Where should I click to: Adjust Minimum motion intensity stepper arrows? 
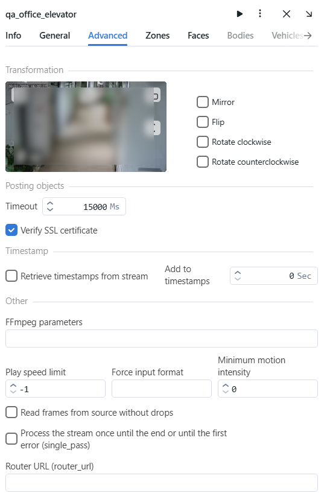pyautogui.click(x=226, y=389)
